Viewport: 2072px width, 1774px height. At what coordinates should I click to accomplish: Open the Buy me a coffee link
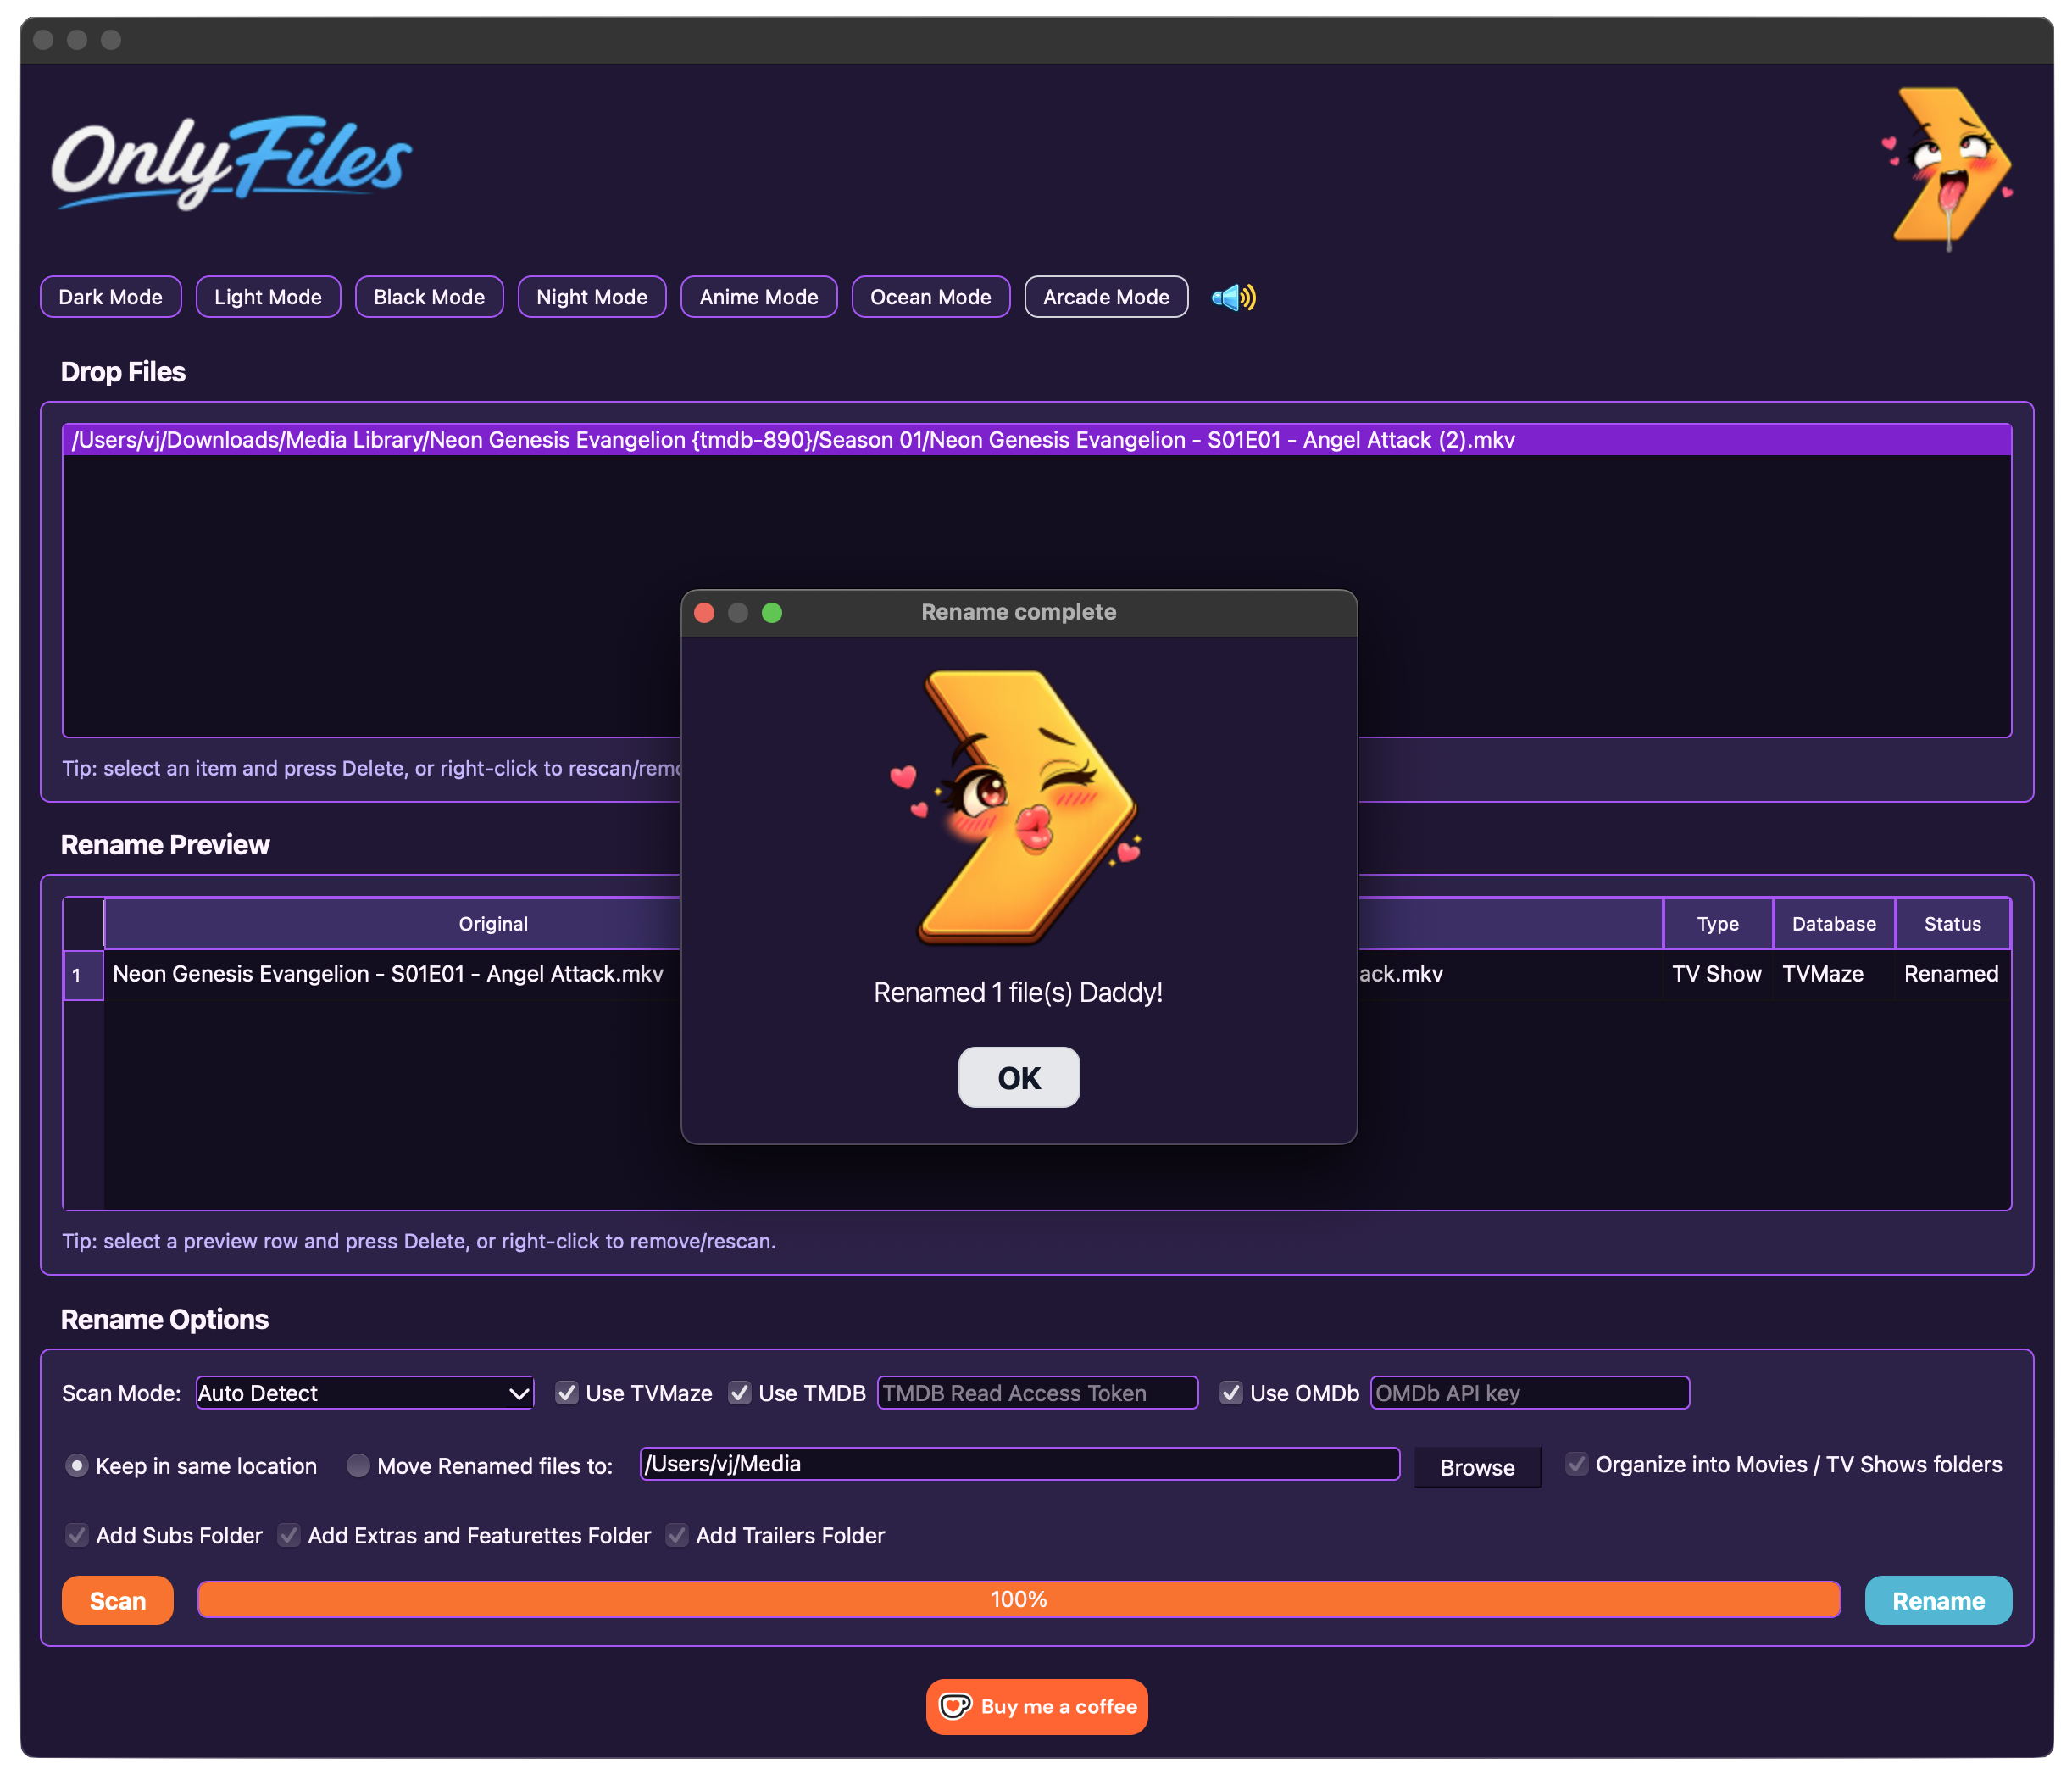(x=1037, y=1706)
